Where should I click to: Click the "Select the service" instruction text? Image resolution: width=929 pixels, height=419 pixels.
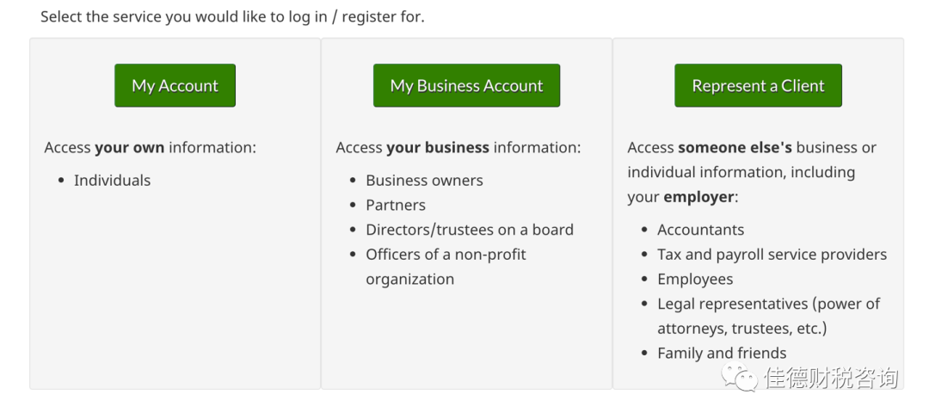point(232,16)
